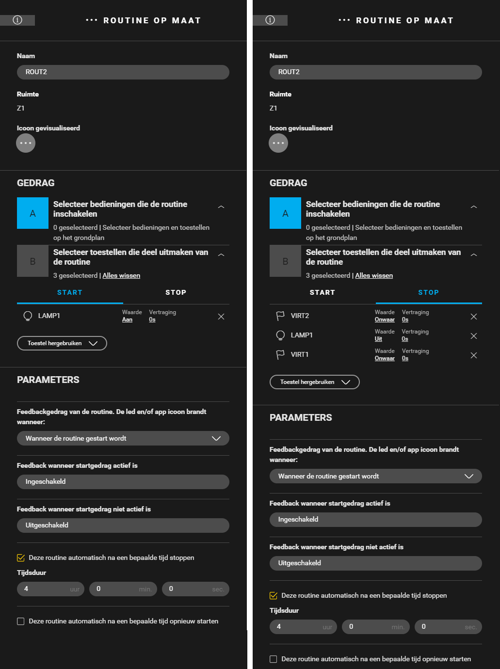500x669 pixels.
Task: Click the seconds field in left panel
Action: pos(195,589)
